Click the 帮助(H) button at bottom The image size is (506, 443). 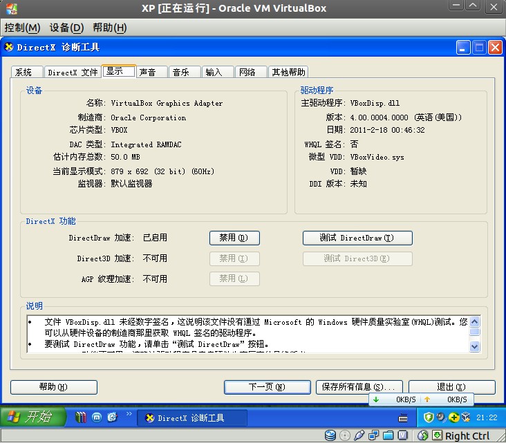point(53,387)
